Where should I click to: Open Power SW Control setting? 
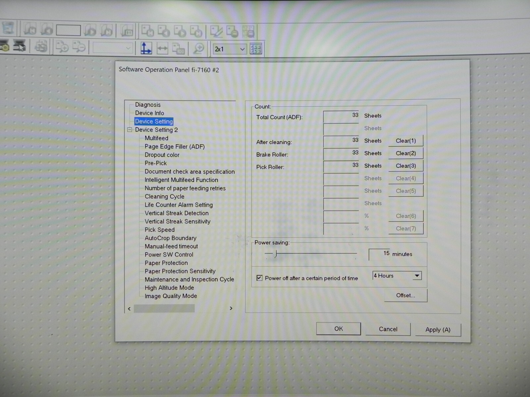pyautogui.click(x=169, y=254)
